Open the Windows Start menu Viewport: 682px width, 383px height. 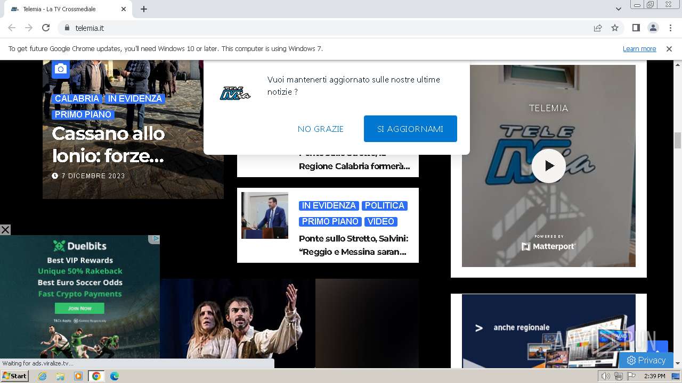tap(15, 376)
